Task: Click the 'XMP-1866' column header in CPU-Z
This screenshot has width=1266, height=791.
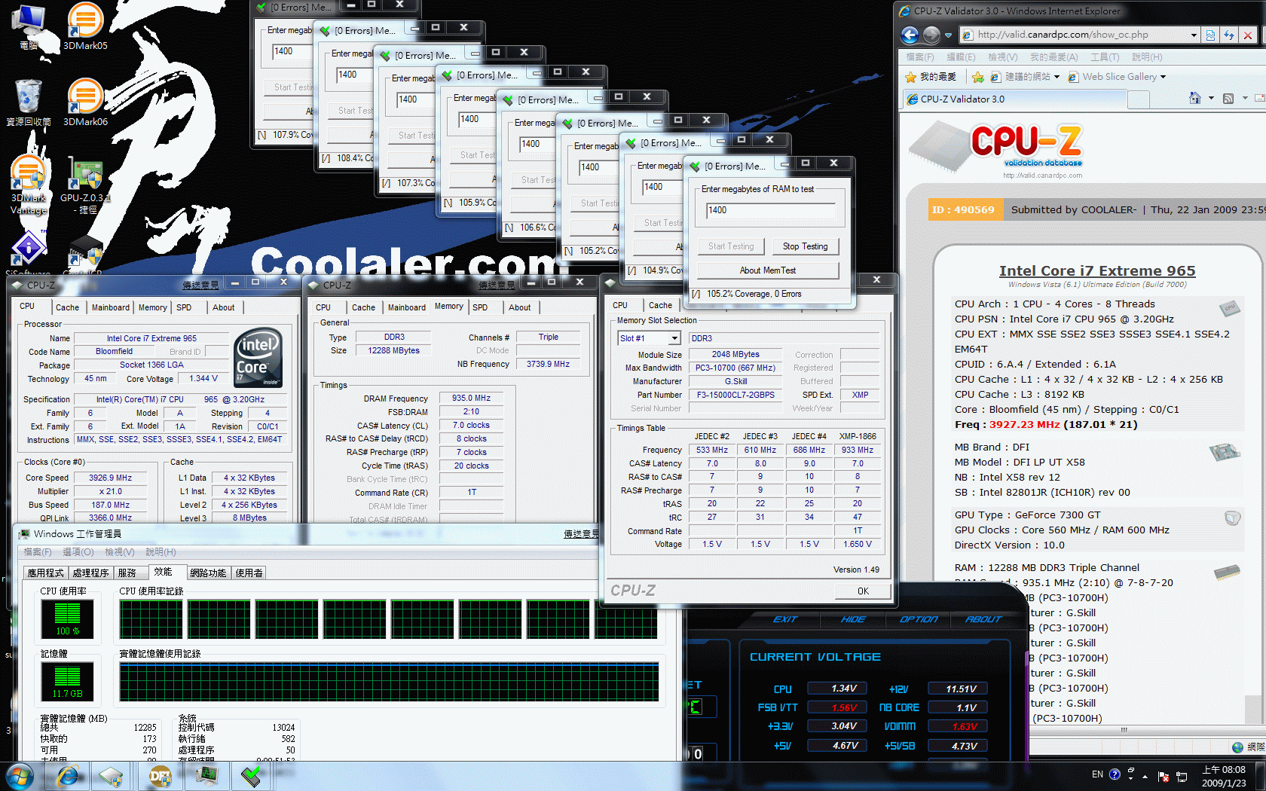Action: 858,436
